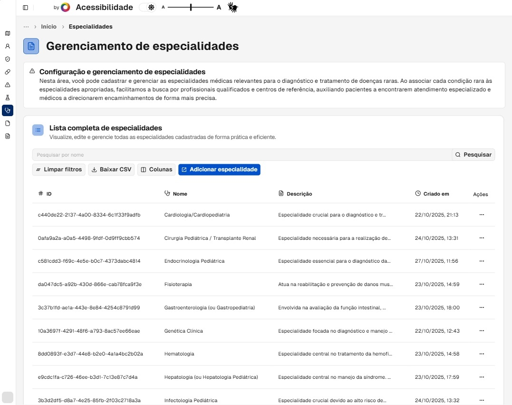Viewport: 512px width, 405px height.
Task: Adjust the font size slider
Action: [191, 7]
